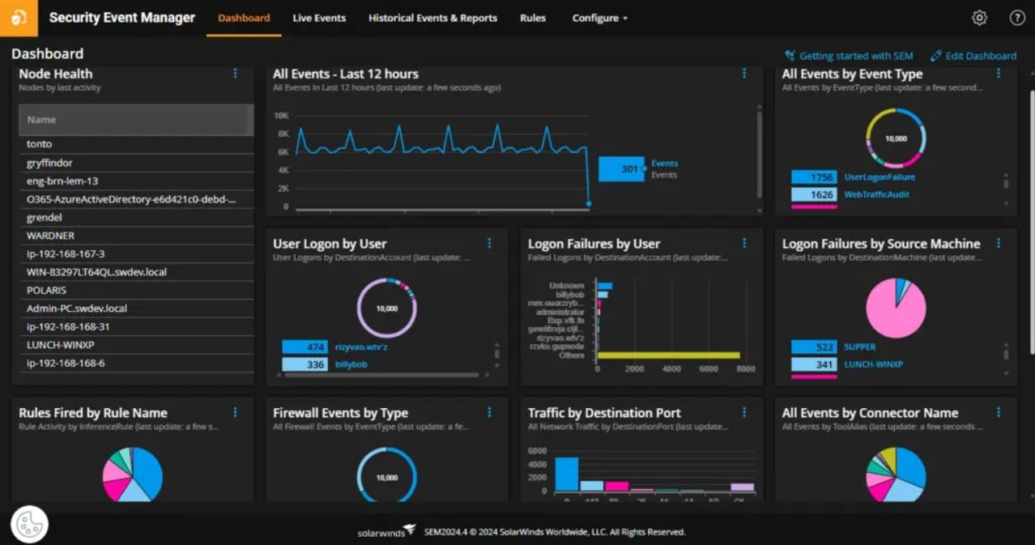
Task: Click the Rules Fired by Rule Name pie chart
Action: (133, 474)
